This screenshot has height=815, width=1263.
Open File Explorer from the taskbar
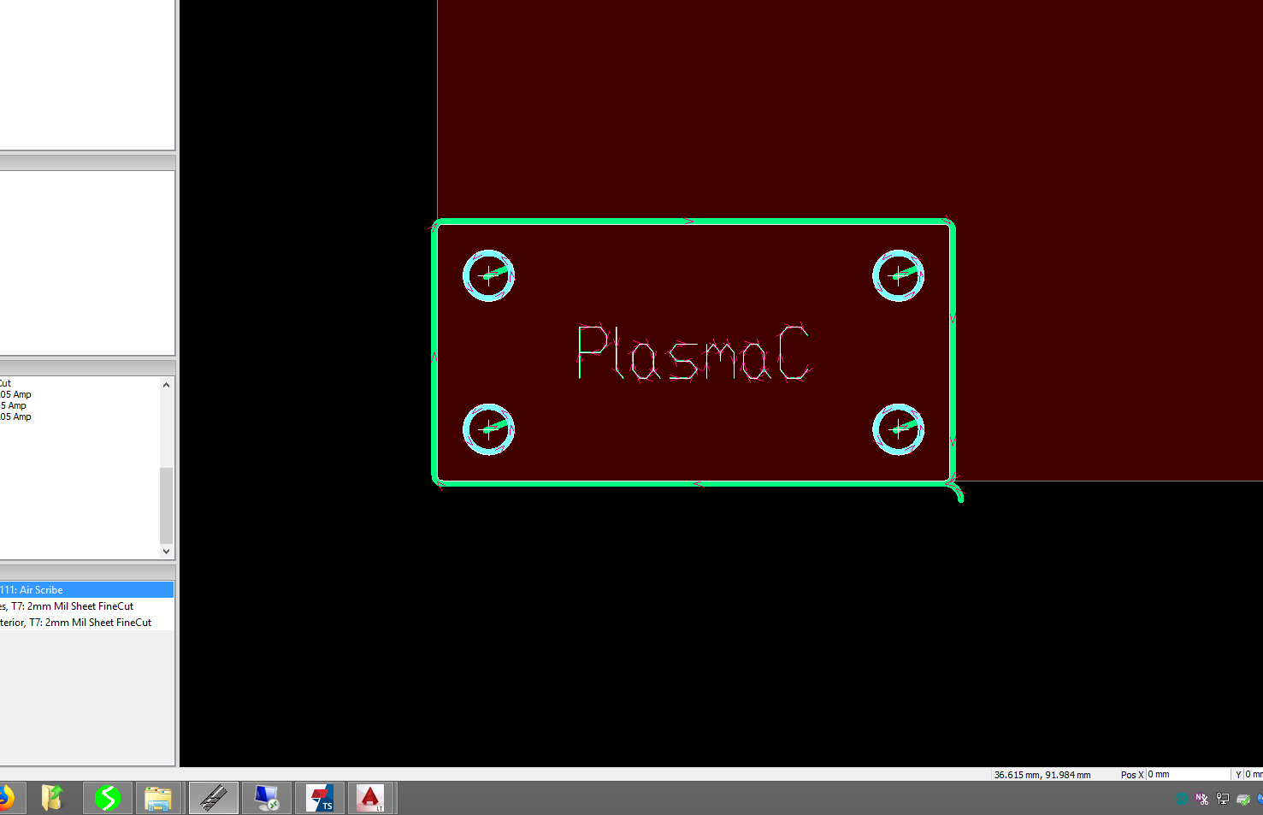tap(158, 798)
